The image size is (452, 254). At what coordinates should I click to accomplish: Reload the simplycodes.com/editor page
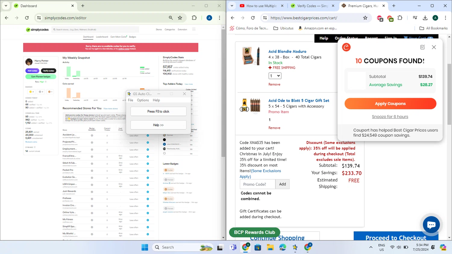tap(27, 18)
